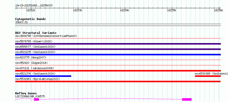This screenshot has height=102, width=228.
Task: Click the DGV Structural Variants track title
Action: point(36,33)
